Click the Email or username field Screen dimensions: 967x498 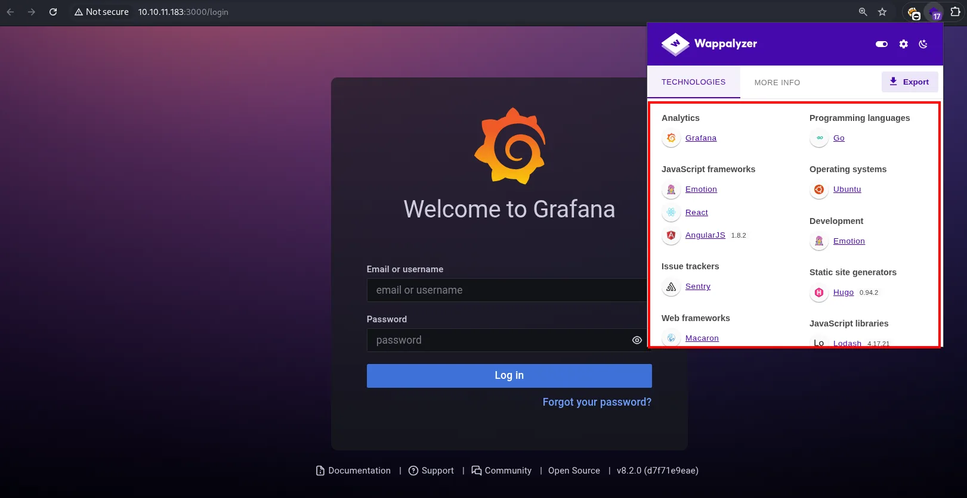pyautogui.click(x=507, y=290)
